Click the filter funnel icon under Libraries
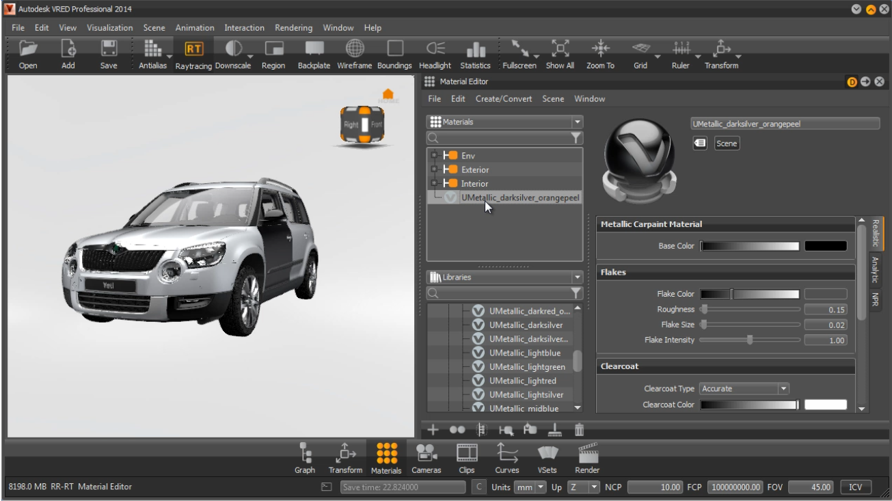Screen dimensions: 892x501 (577, 293)
